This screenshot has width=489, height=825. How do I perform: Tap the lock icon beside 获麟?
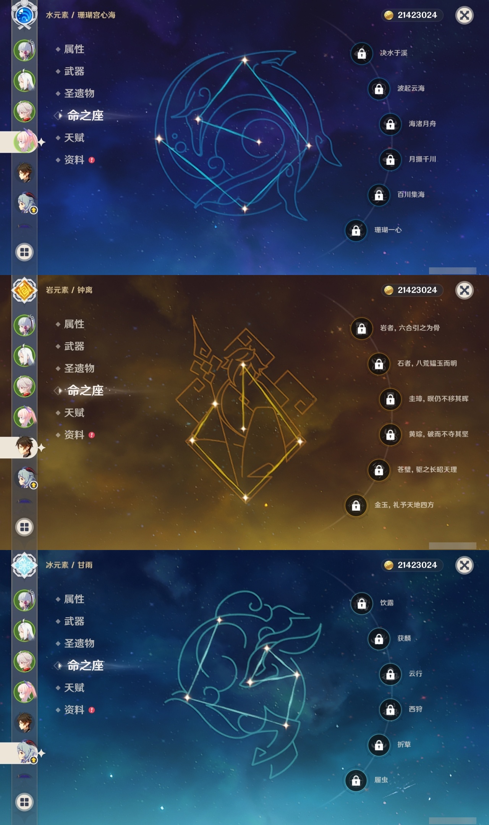click(x=379, y=639)
